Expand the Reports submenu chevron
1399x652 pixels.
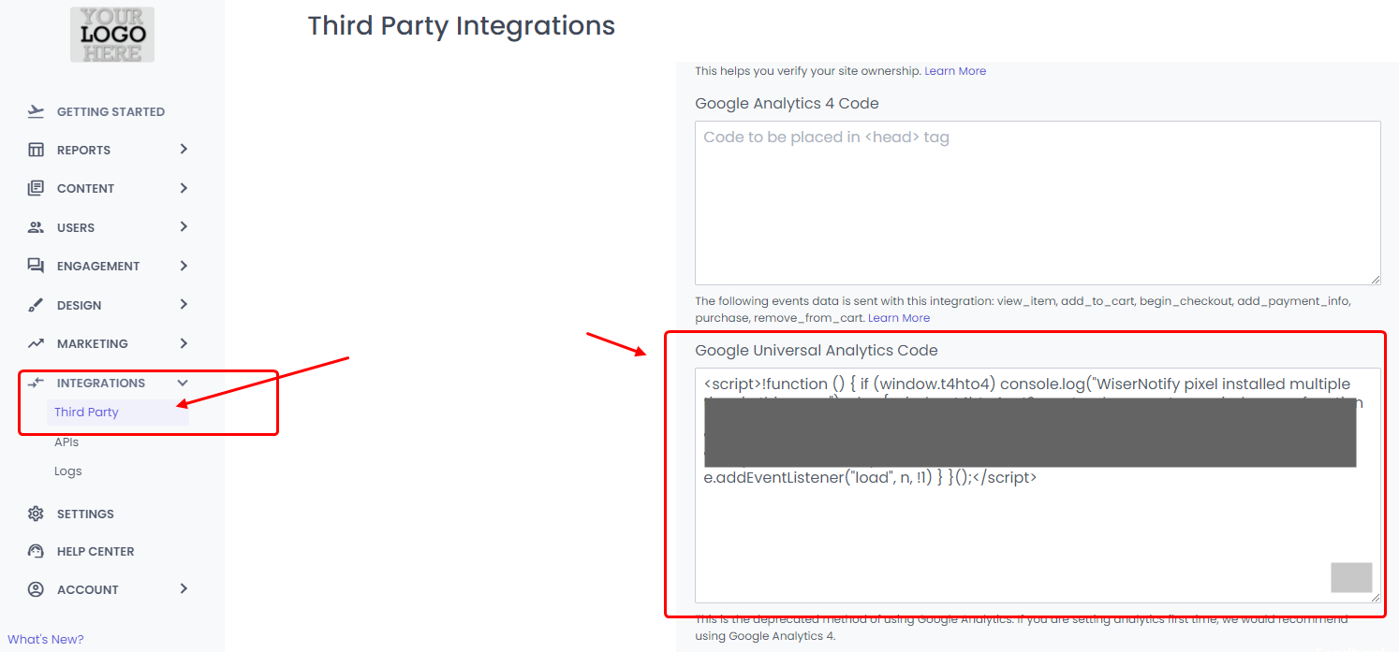184,150
